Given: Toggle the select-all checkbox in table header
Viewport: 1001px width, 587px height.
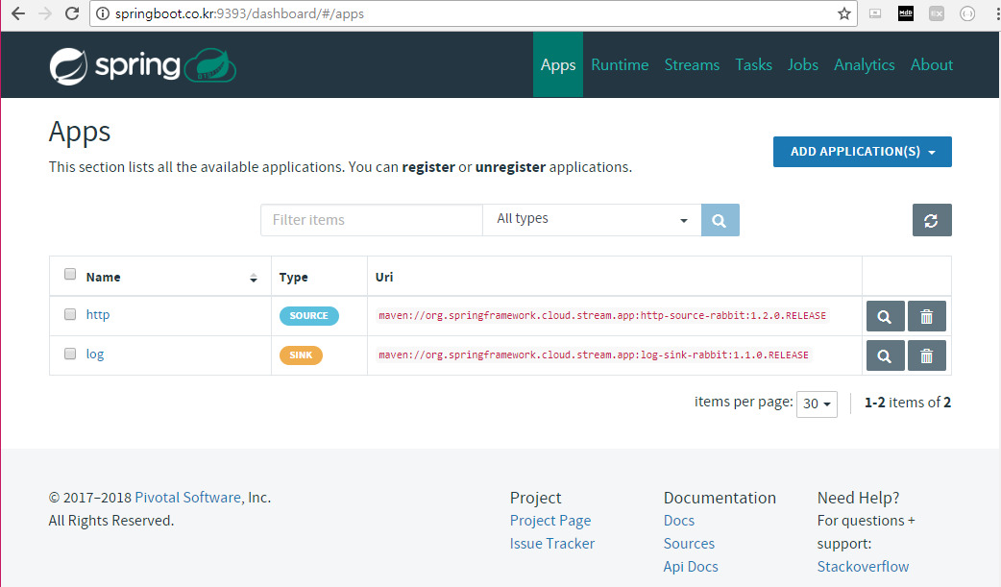Looking at the screenshot, I should click(x=69, y=273).
